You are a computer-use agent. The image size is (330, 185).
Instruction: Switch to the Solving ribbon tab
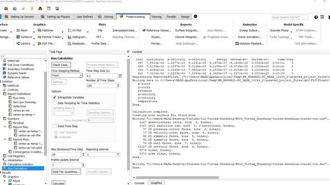coord(105,16)
